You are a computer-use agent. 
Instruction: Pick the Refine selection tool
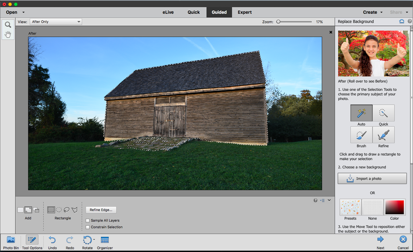tap(383, 135)
